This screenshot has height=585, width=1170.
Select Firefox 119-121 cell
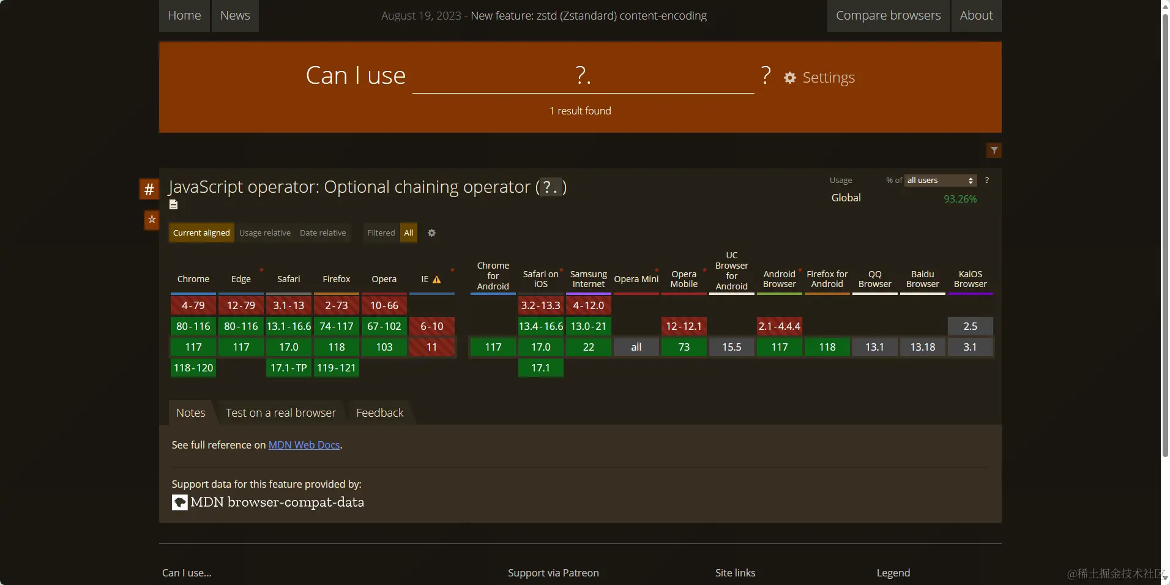[337, 368]
